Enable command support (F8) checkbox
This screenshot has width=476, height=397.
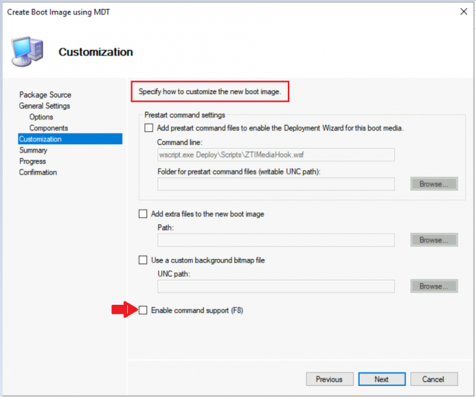pos(143,311)
